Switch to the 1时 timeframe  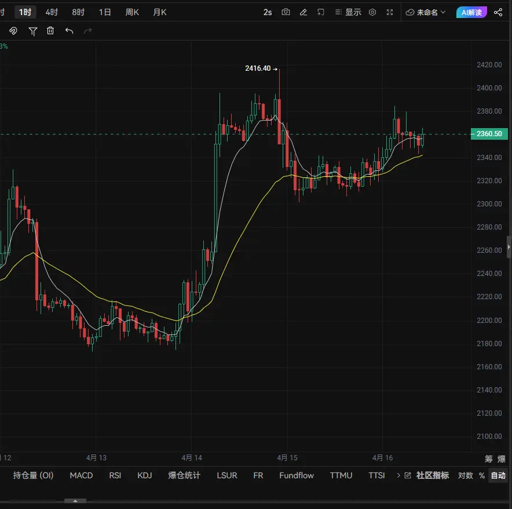[25, 12]
